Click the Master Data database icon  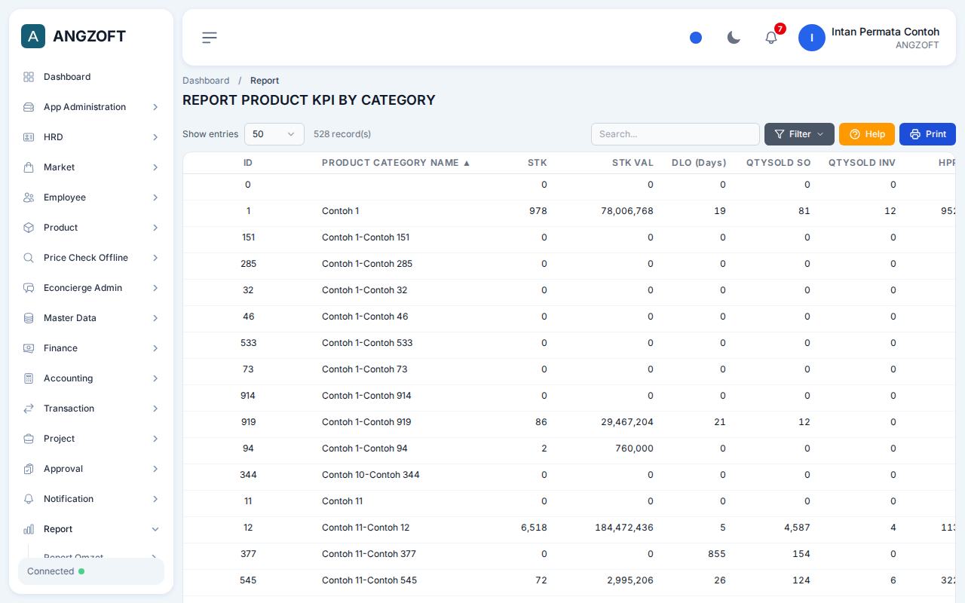click(x=29, y=318)
